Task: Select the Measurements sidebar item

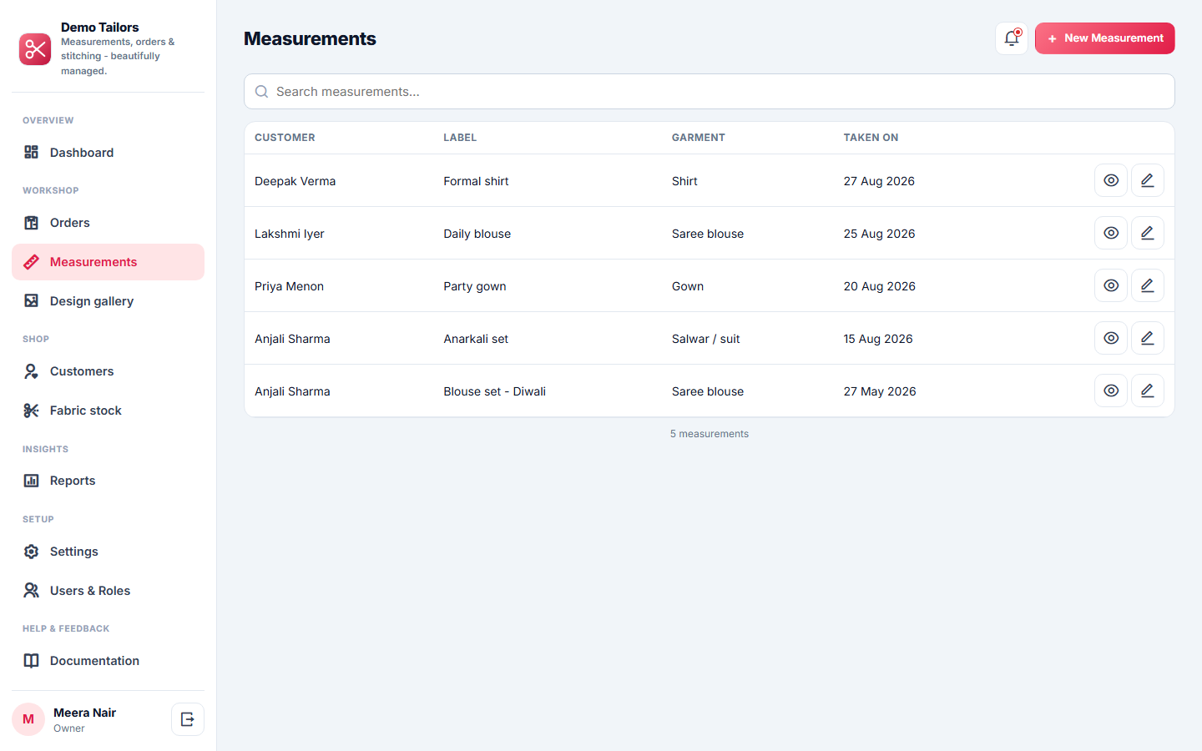Action: [x=108, y=262]
